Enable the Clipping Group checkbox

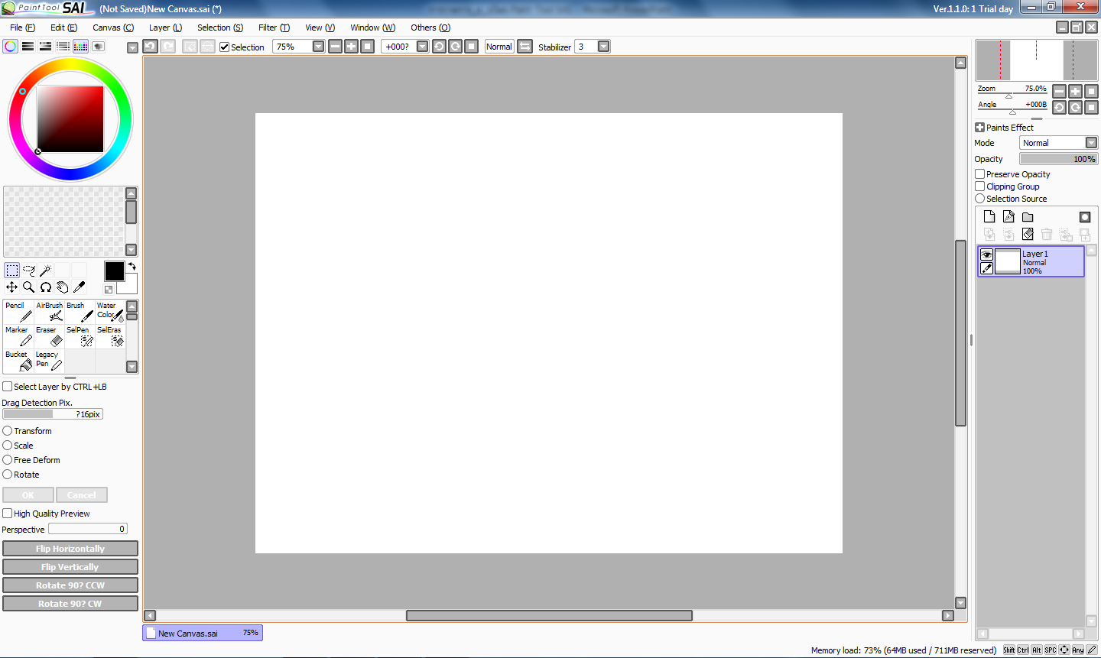tap(980, 186)
